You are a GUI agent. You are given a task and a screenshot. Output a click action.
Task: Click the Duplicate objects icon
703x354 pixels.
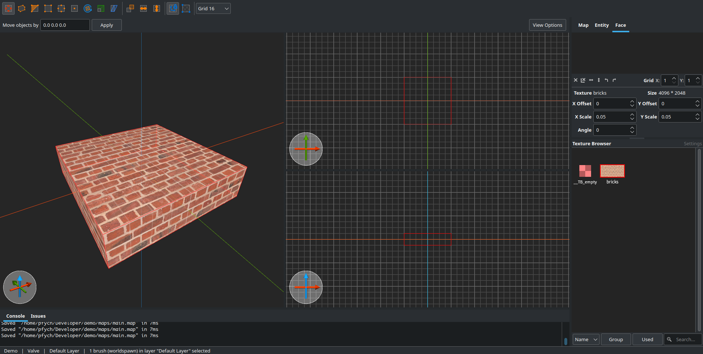(x=130, y=8)
